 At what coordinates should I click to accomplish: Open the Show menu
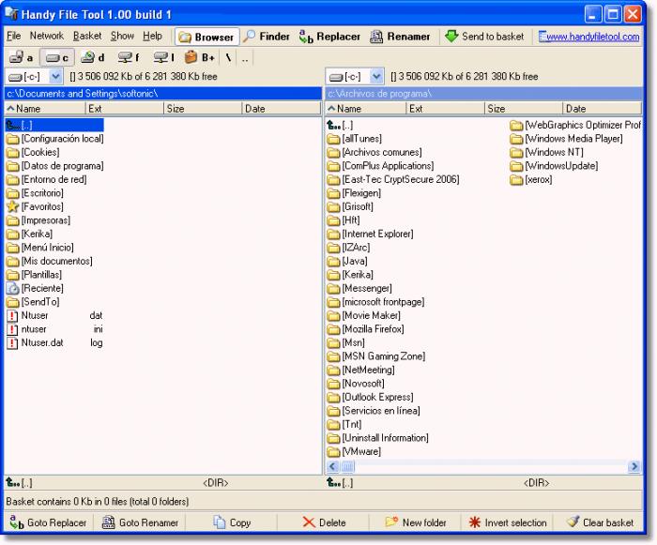[x=122, y=36]
